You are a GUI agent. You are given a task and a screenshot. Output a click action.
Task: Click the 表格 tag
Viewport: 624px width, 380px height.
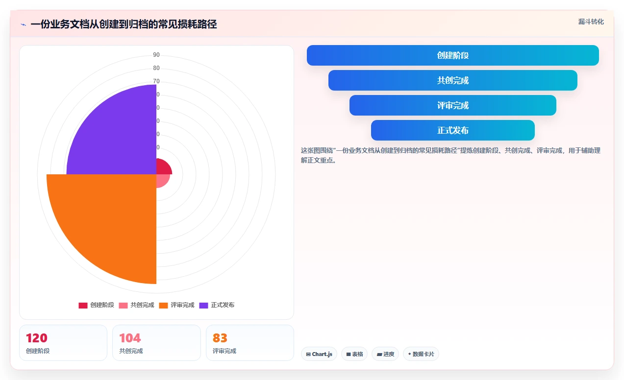354,354
